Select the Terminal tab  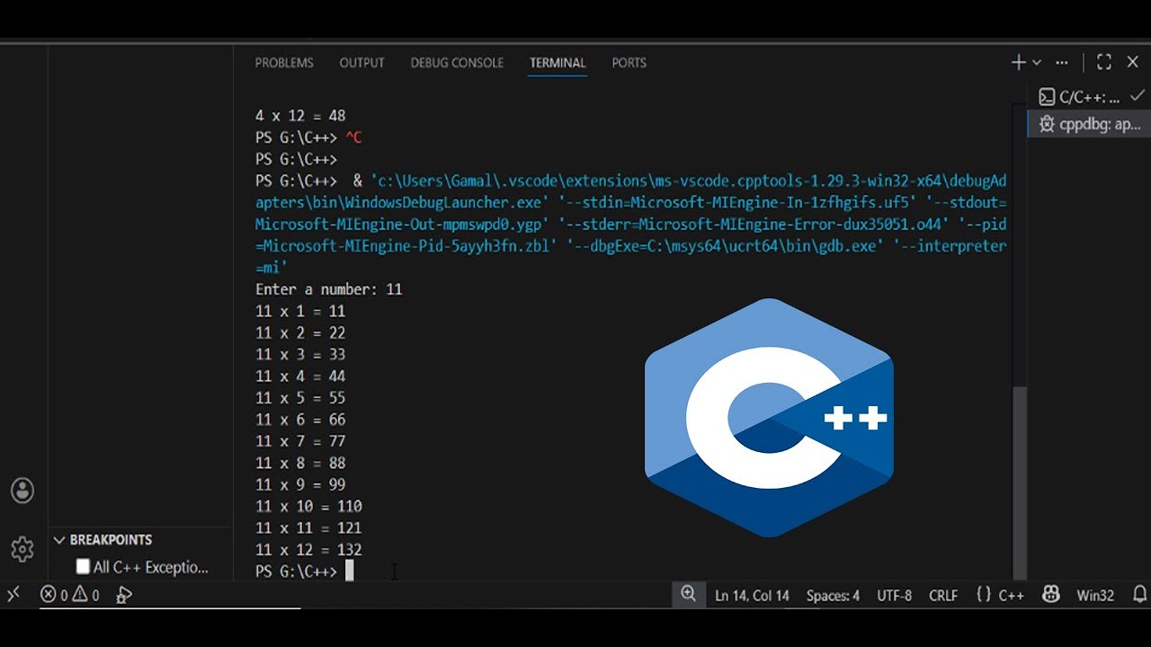coord(558,63)
